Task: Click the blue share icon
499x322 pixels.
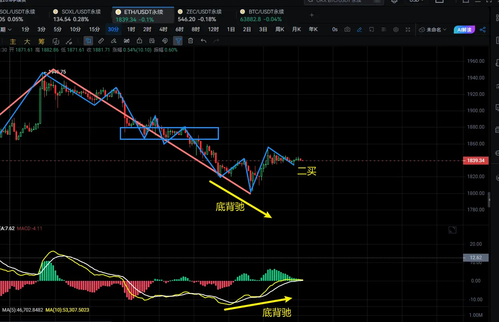Action: (483, 30)
